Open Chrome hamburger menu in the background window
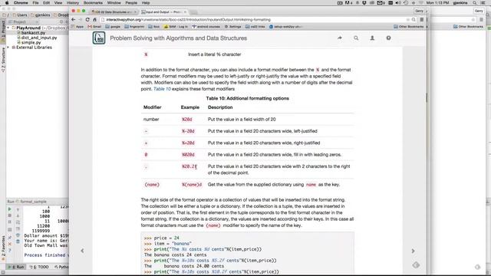Screen dimensions: 491x276 481,19
